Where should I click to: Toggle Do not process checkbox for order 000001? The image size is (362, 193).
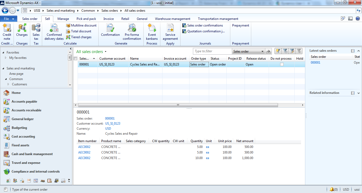point(282,64)
